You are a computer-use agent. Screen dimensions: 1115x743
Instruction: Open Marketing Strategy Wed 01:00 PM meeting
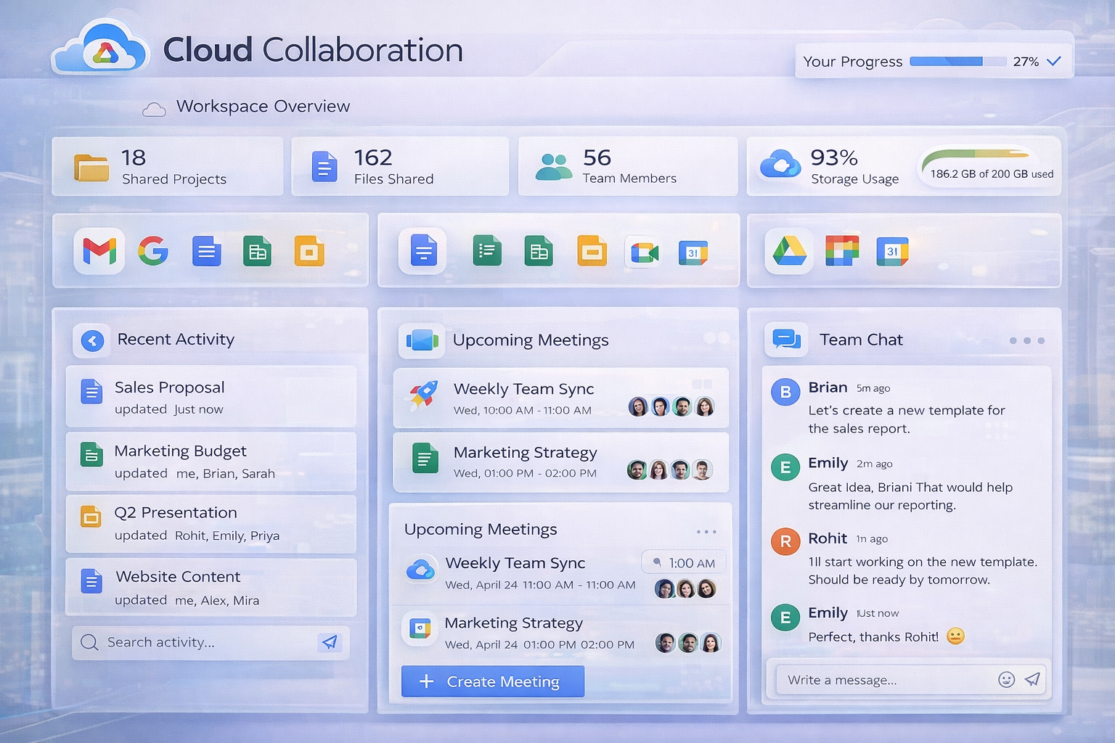560,462
